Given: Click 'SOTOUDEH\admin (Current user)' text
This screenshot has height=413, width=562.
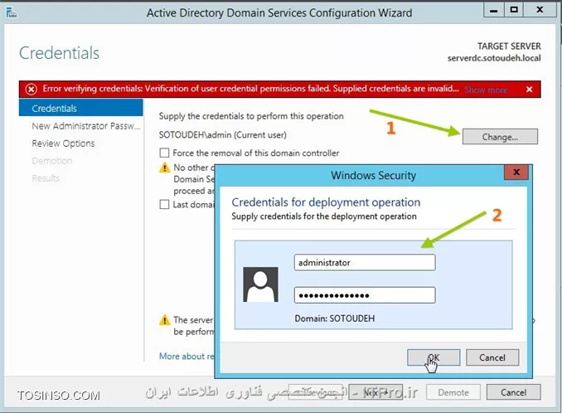Looking at the screenshot, I should [223, 135].
